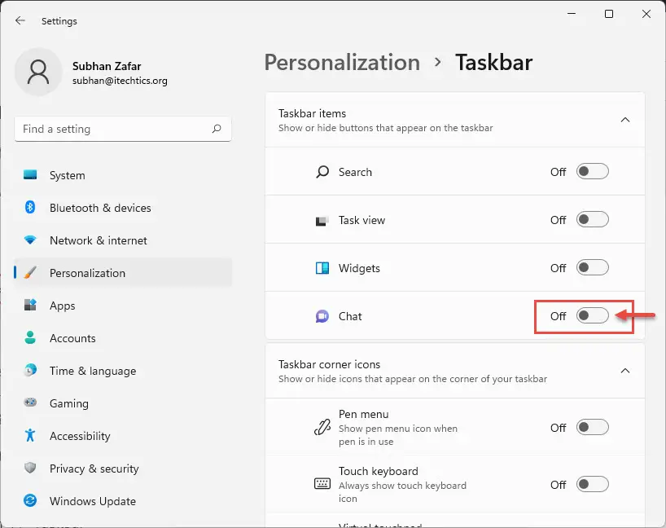This screenshot has height=528, width=666.
Task: Click the Subhan Zafar account name
Action: (107, 66)
